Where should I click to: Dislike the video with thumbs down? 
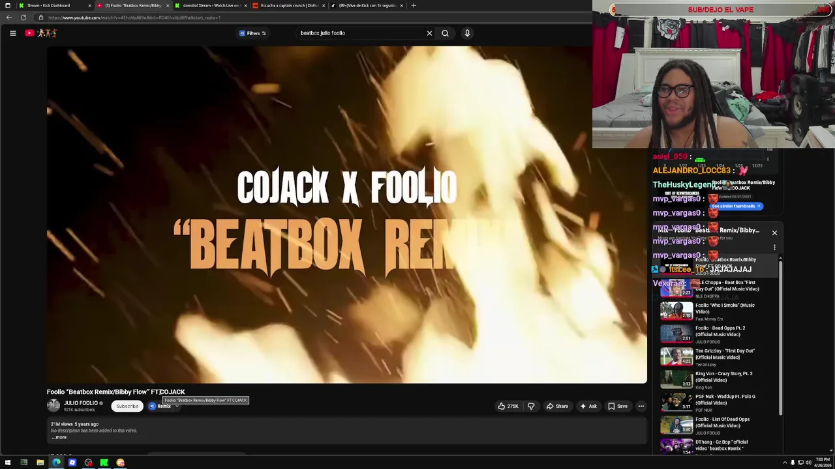point(531,406)
